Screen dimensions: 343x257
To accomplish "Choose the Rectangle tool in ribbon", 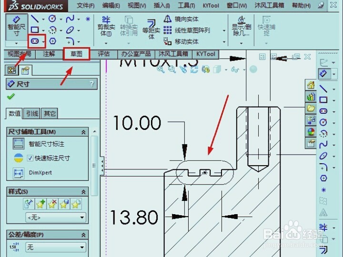I will [x=35, y=30].
